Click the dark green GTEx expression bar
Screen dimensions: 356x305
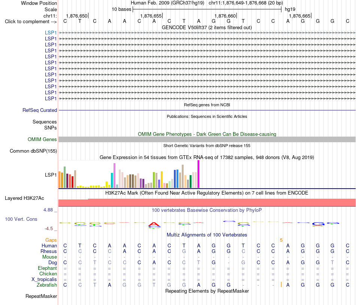pyautogui.click(x=191, y=182)
